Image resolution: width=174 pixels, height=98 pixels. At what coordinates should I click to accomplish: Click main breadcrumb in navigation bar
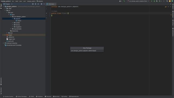17,1
